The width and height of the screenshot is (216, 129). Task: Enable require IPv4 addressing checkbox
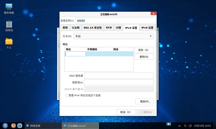(x=67, y=95)
